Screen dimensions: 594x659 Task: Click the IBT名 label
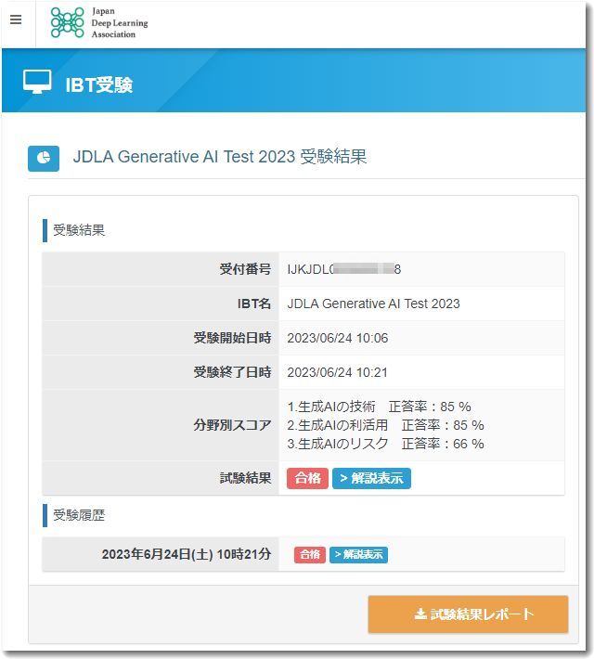click(254, 304)
